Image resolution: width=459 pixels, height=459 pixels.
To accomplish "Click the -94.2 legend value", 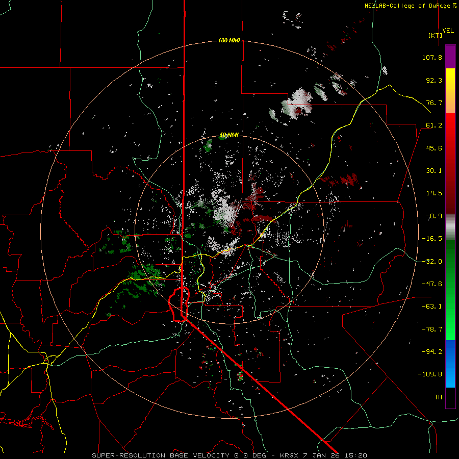I will pyautogui.click(x=432, y=351).
